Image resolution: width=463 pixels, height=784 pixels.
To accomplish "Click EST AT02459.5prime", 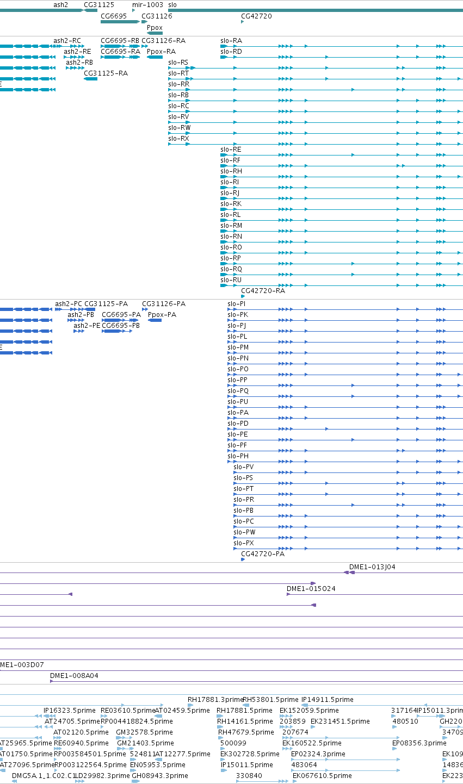I will 182,711.
